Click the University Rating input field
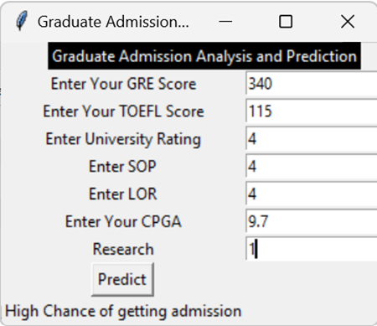 pyautogui.click(x=312, y=138)
